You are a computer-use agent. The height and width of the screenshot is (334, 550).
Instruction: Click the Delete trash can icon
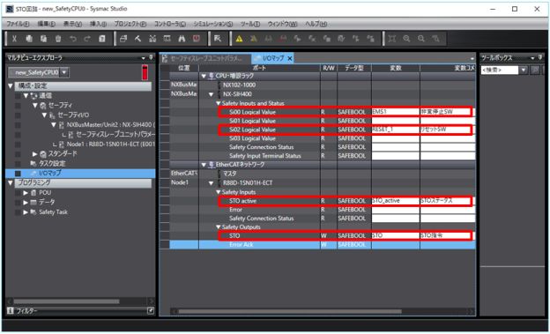[58, 39]
